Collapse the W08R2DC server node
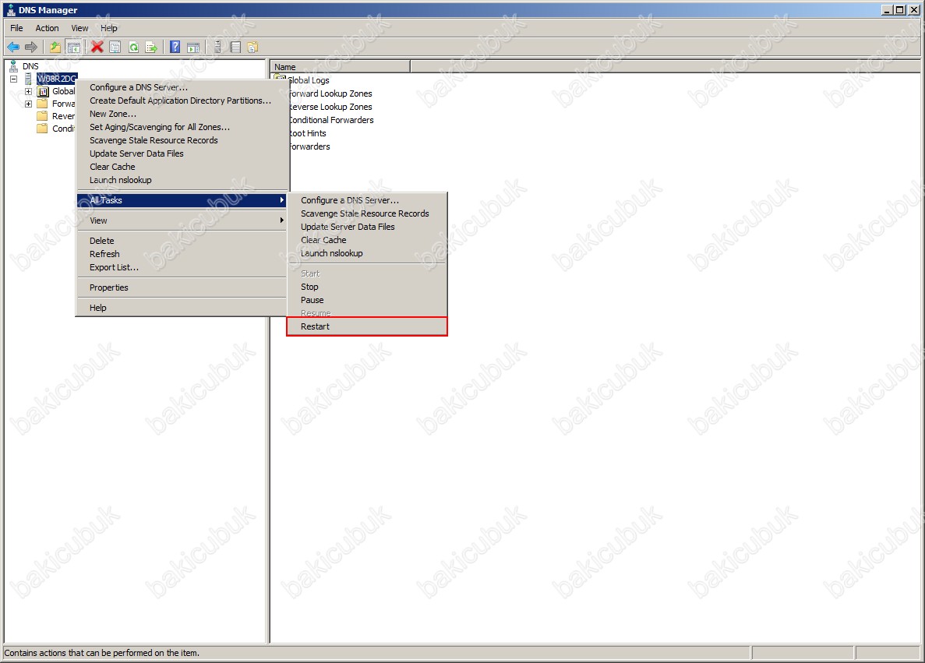The width and height of the screenshot is (925, 663). point(13,79)
